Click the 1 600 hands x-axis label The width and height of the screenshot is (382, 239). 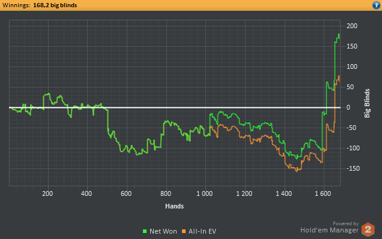[x=323, y=193]
